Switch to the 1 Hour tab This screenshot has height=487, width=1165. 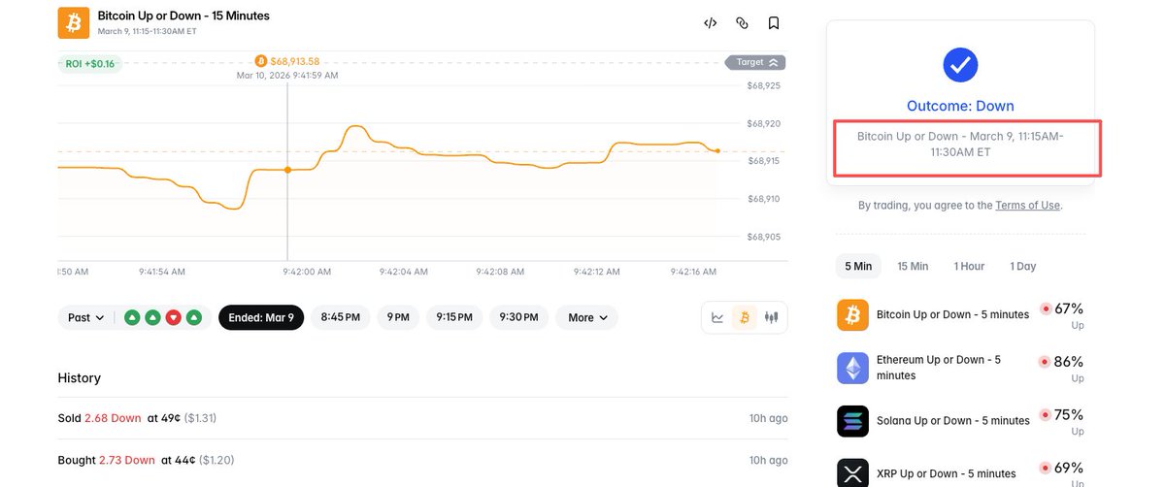pyautogui.click(x=969, y=266)
